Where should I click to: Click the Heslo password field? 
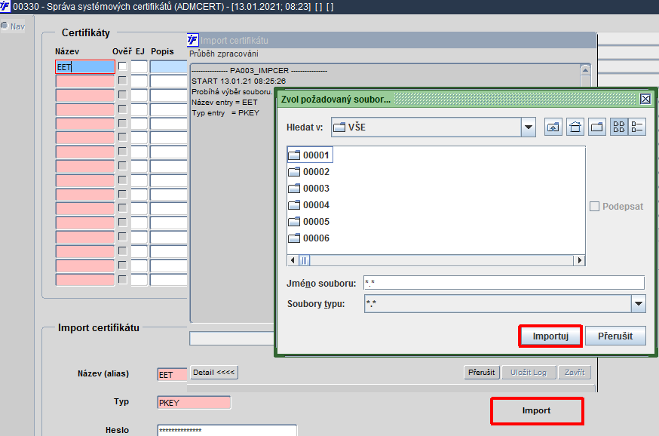click(227, 430)
